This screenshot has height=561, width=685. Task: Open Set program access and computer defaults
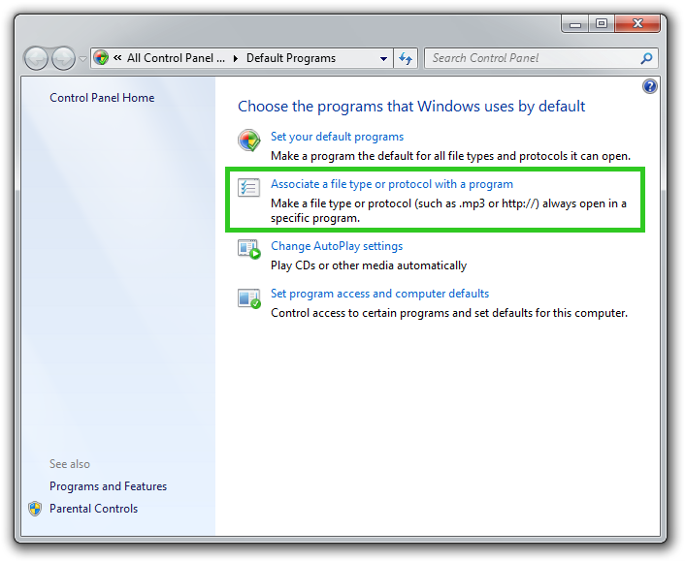[379, 294]
